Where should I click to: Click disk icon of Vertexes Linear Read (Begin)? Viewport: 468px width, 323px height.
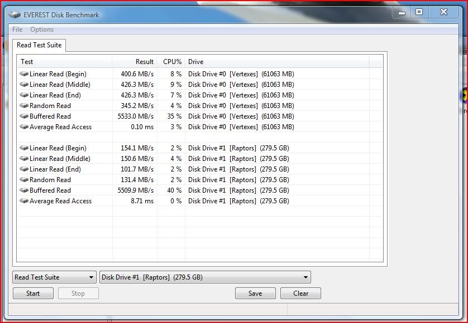[24, 74]
